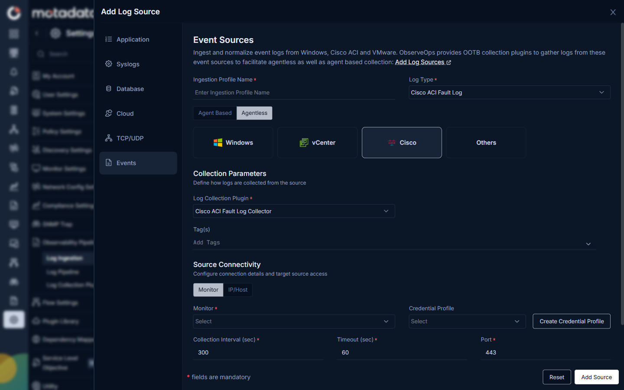Open the Credential Profile dropdown
Screen dimensions: 624x390
[x=467, y=321]
